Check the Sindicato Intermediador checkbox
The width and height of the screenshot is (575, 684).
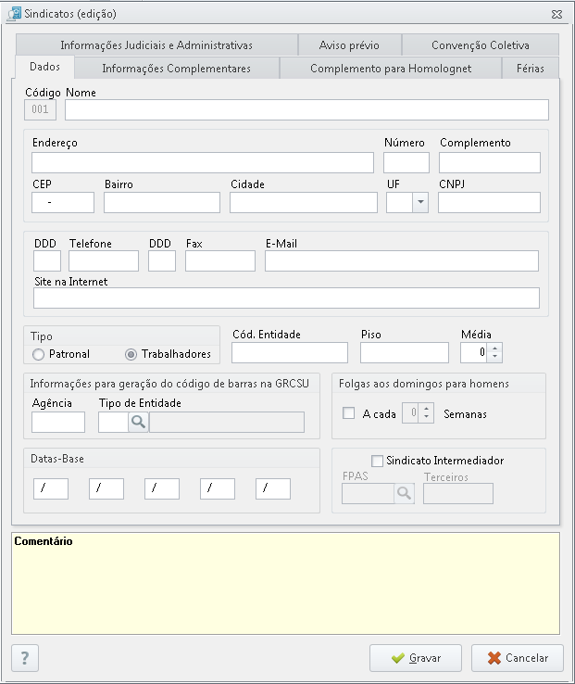point(377,461)
